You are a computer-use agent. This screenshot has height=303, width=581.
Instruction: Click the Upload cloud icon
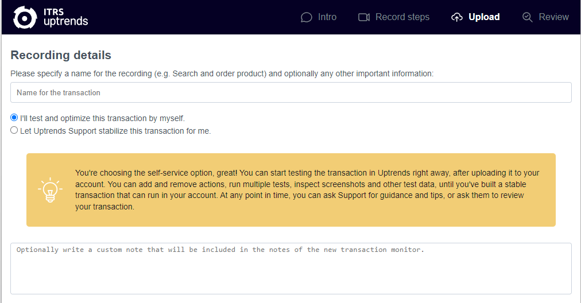pos(457,17)
